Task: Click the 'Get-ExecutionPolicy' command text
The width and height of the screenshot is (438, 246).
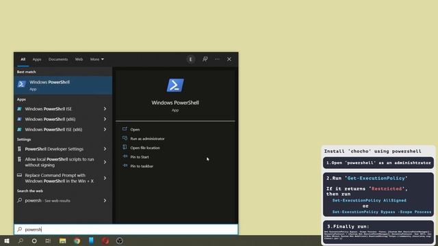Action: point(376,178)
